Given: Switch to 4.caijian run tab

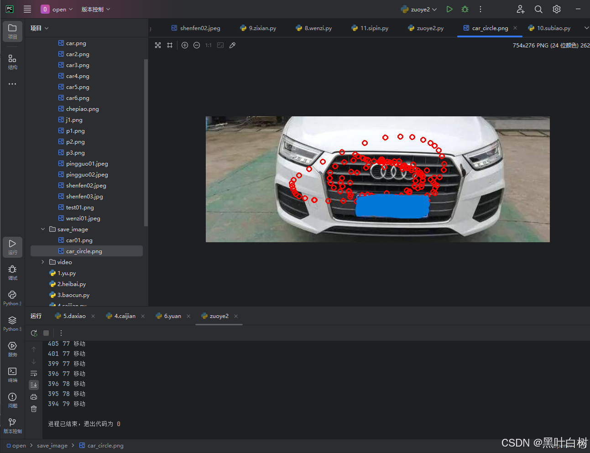Looking at the screenshot, I should (x=121, y=316).
